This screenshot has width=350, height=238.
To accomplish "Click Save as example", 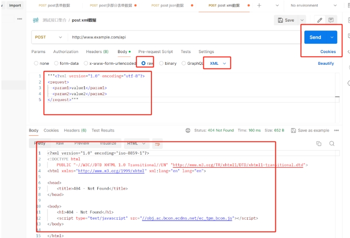I will coord(310,131).
